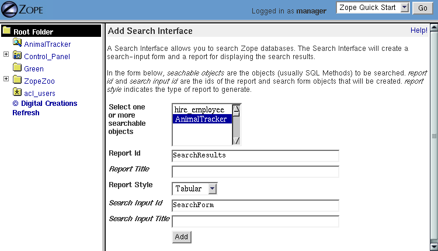The image size is (438, 251).
Task: Click the Refresh link in sidebar
Action: pyautogui.click(x=26, y=112)
